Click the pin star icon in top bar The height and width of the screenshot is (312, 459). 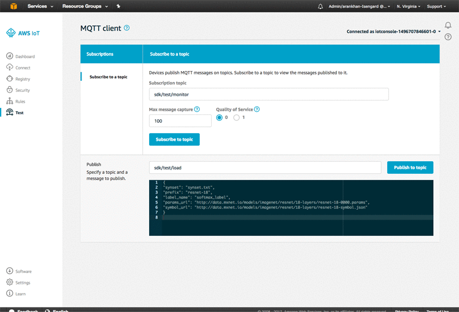(118, 6)
